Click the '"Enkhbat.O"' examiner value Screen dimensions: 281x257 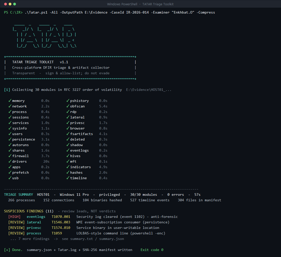coord(183,12)
